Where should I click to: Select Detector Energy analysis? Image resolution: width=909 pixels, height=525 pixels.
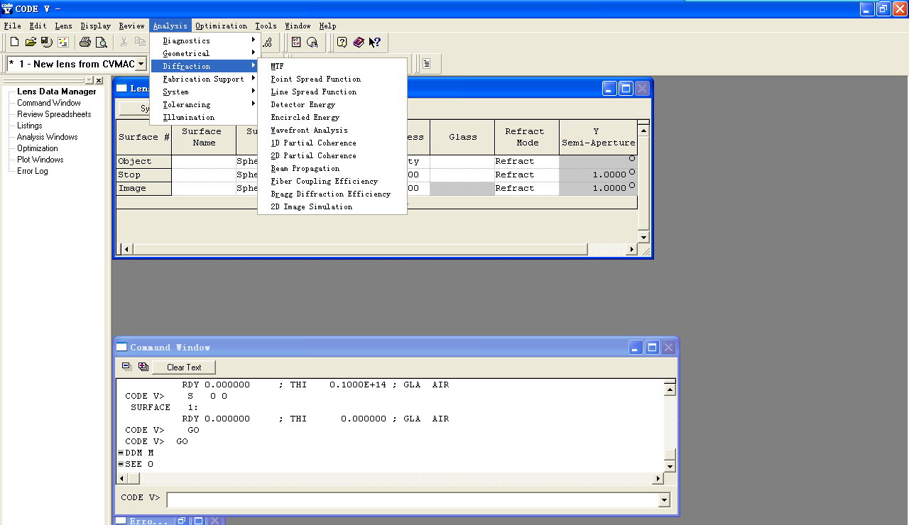click(332, 104)
